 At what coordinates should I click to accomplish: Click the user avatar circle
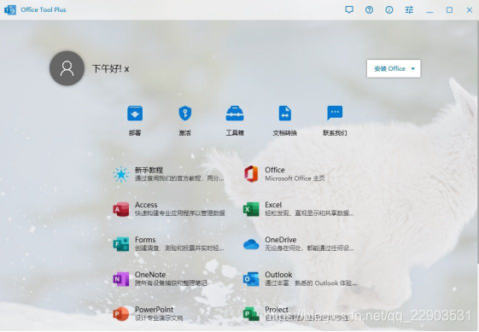[x=67, y=68]
